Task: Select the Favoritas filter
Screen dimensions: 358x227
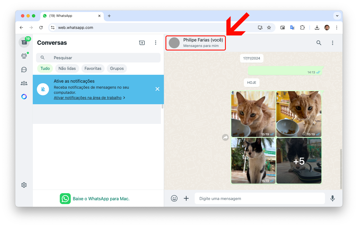Action: (x=93, y=68)
